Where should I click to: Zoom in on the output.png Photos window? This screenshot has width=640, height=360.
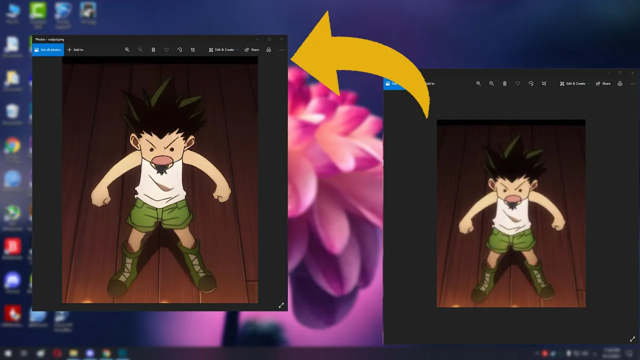(127, 50)
